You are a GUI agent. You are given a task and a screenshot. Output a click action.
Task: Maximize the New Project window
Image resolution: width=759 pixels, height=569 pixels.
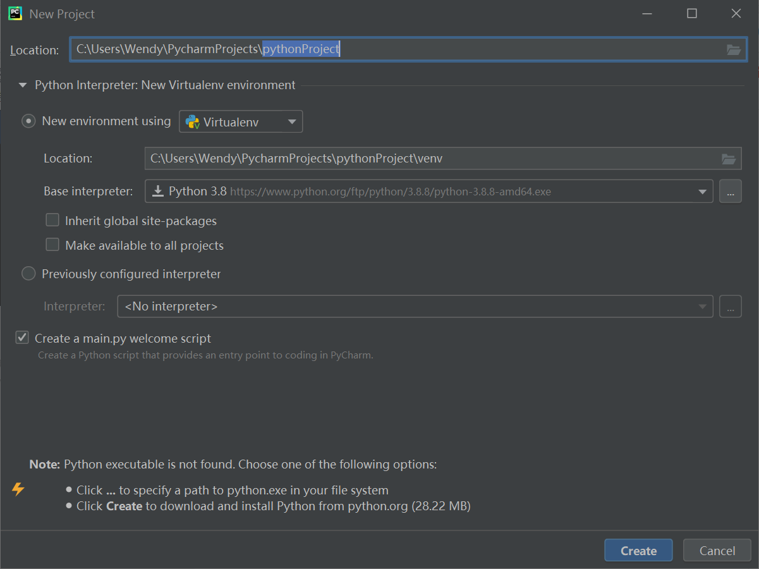coord(692,13)
